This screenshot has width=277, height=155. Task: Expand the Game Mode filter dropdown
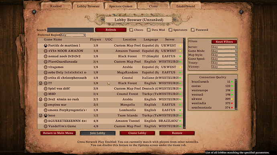[224, 51]
